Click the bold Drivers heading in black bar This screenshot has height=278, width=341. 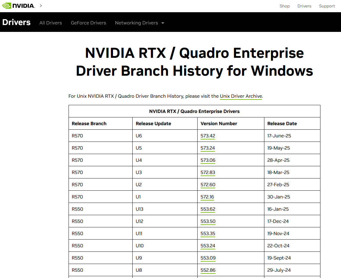[16, 22]
